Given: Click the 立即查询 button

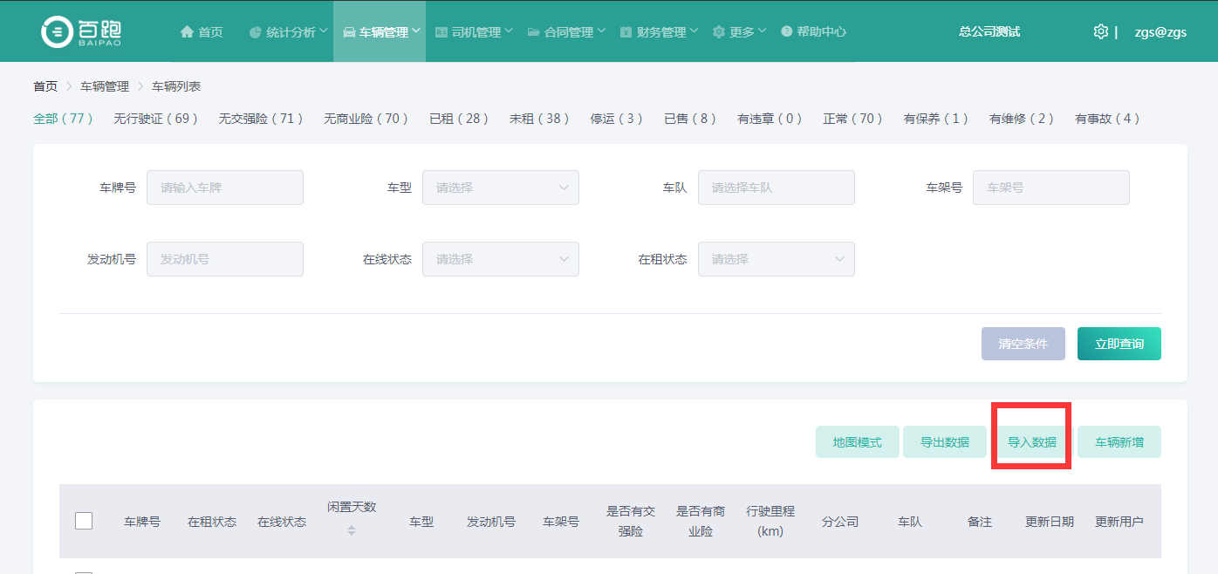Looking at the screenshot, I should pos(1119,344).
